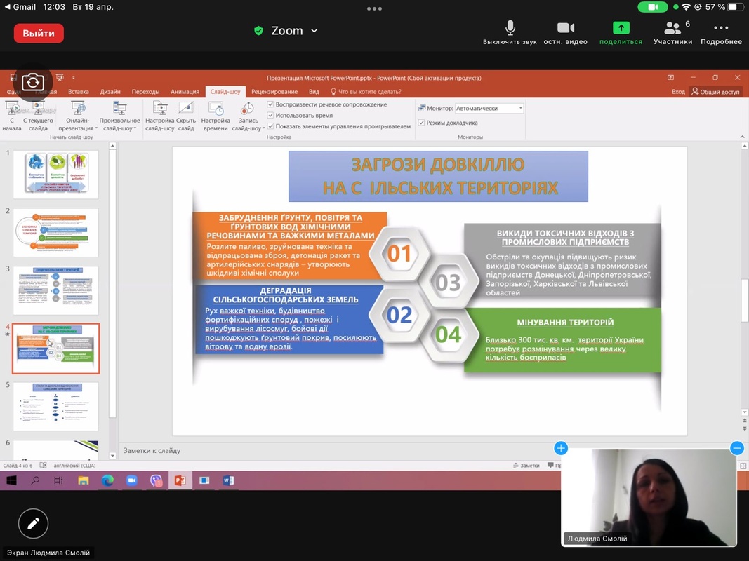
Task: Switch to Zoom app on taskbar
Action: (131, 480)
